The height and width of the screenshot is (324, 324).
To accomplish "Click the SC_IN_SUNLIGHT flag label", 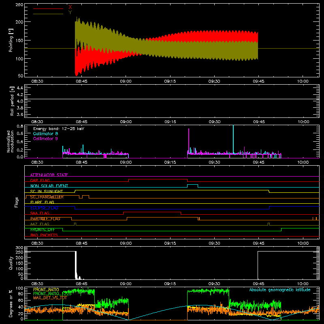I will tap(47, 191).
